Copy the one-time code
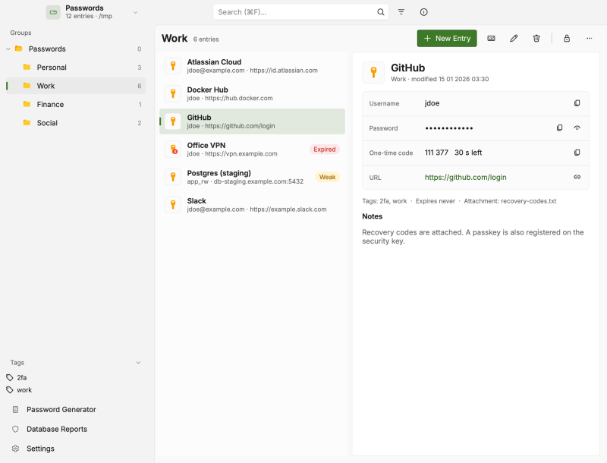Screen dimensions: 607x463 [577, 153]
